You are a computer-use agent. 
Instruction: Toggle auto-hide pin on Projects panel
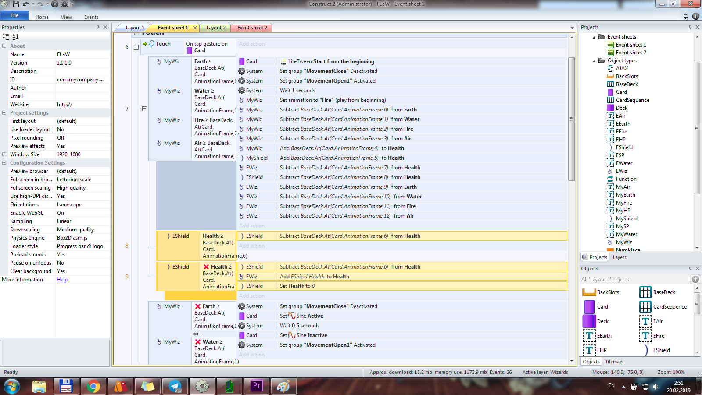coord(690,27)
